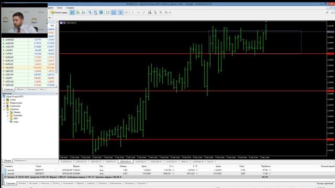Open the XAUUSD,H1 chart tab
This screenshot has width=335, height=188.
(172, 162)
